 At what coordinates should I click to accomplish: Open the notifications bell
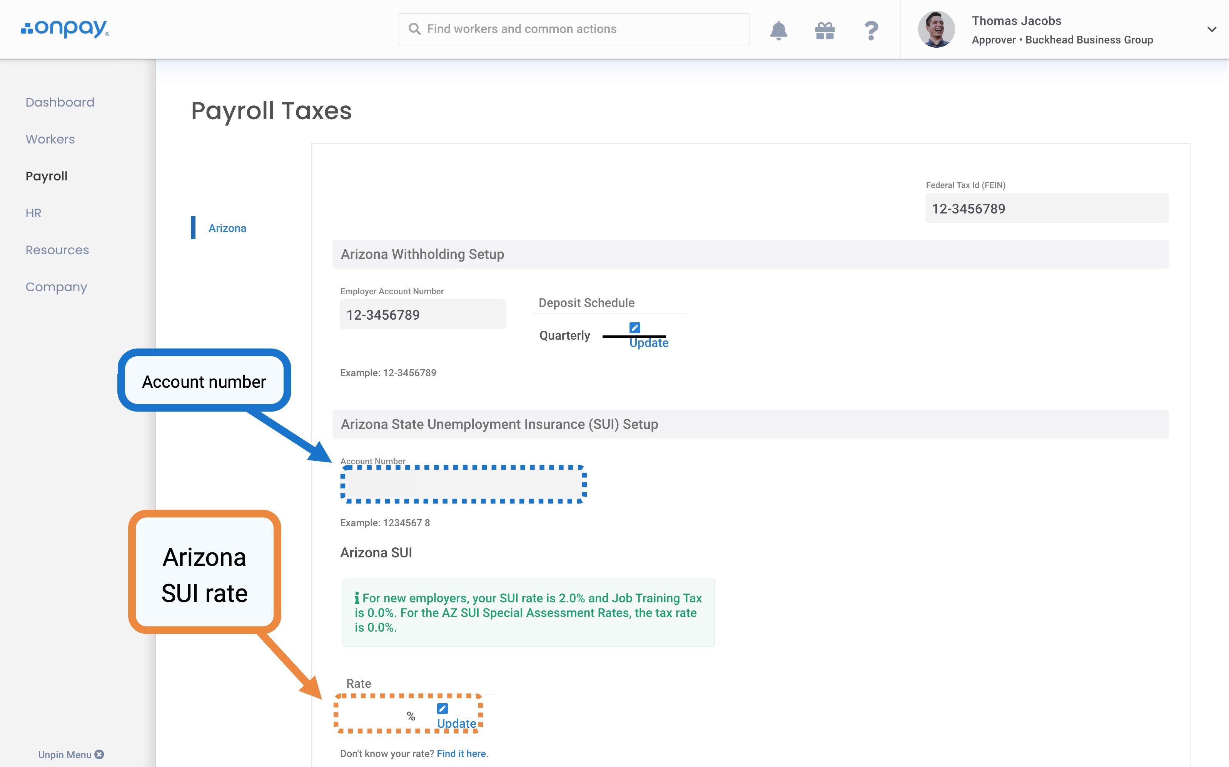pyautogui.click(x=778, y=30)
